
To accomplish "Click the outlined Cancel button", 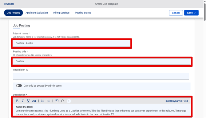I will (176, 13).
